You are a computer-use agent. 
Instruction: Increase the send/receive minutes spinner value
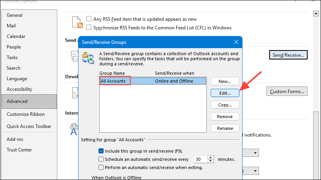pyautogui.click(x=210, y=157)
